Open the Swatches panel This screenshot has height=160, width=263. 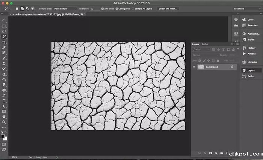tap(250, 25)
